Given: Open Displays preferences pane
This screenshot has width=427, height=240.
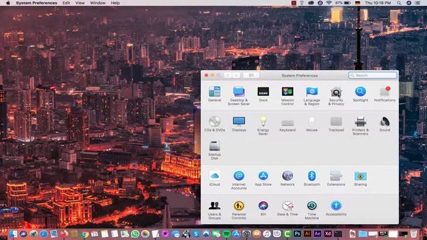Looking at the screenshot, I should (239, 124).
